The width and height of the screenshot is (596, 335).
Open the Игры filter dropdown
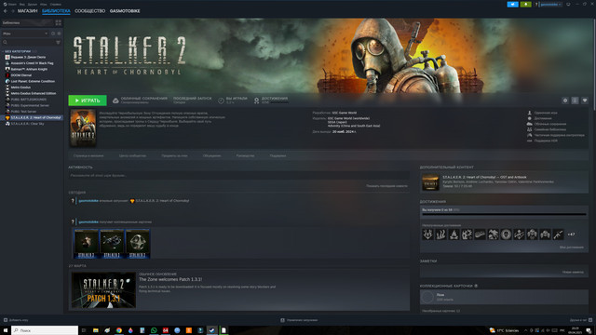[x=25, y=33]
